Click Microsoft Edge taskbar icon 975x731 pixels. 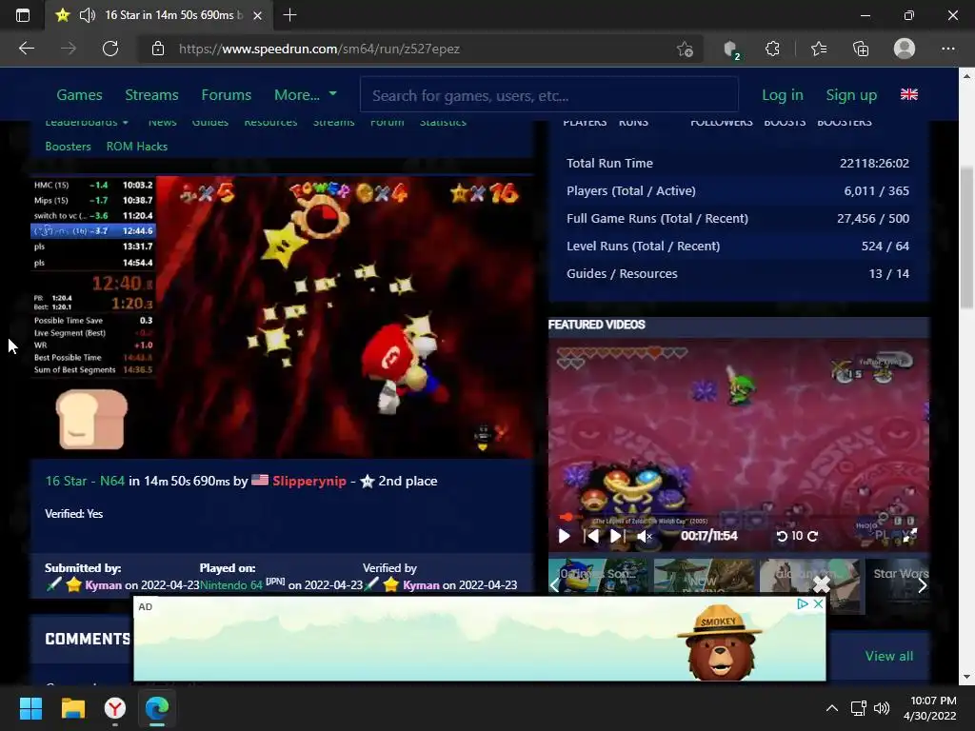[157, 708]
